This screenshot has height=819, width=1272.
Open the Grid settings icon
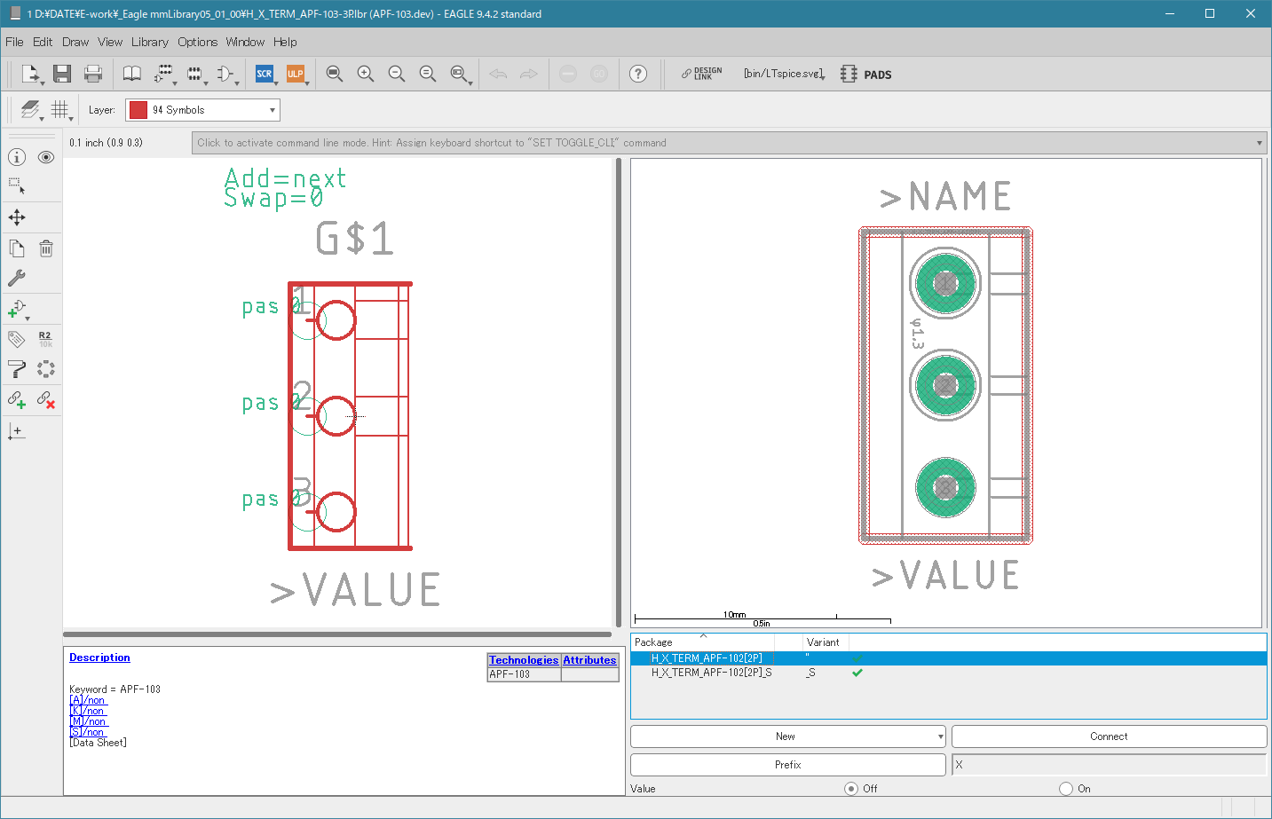[x=60, y=110]
